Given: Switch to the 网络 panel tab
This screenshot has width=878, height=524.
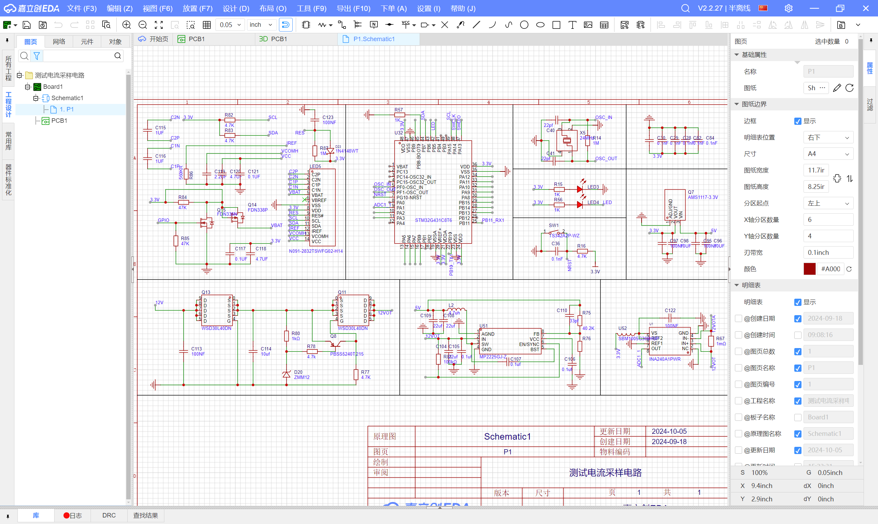Looking at the screenshot, I should click(x=59, y=41).
